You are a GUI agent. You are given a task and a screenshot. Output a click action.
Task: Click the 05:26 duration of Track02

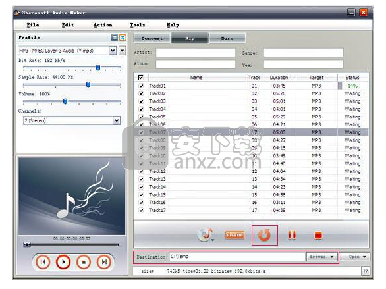279,93
